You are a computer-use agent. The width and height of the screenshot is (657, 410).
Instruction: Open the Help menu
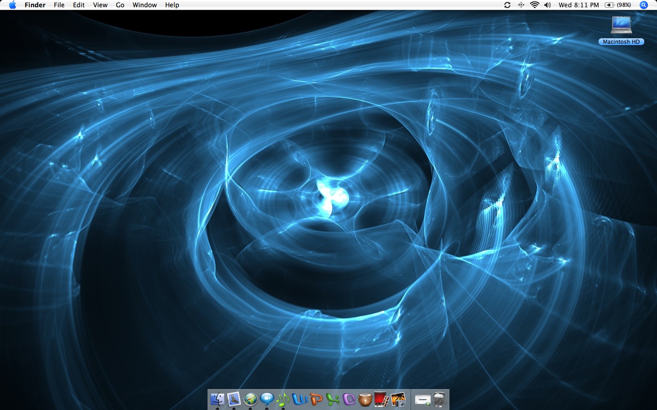pyautogui.click(x=172, y=5)
